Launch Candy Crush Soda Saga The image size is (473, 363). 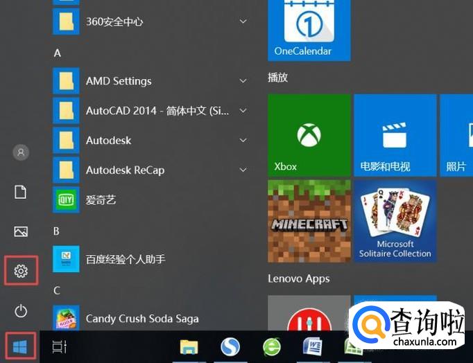[x=141, y=319]
